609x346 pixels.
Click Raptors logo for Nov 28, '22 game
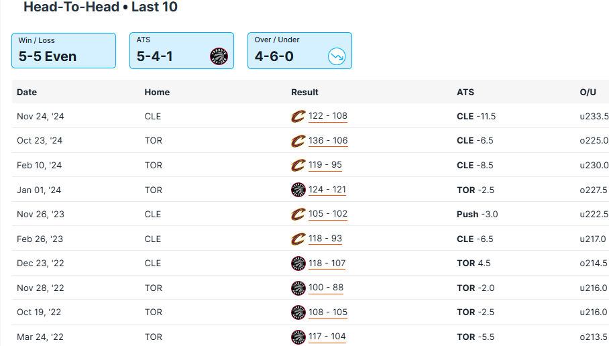point(298,288)
